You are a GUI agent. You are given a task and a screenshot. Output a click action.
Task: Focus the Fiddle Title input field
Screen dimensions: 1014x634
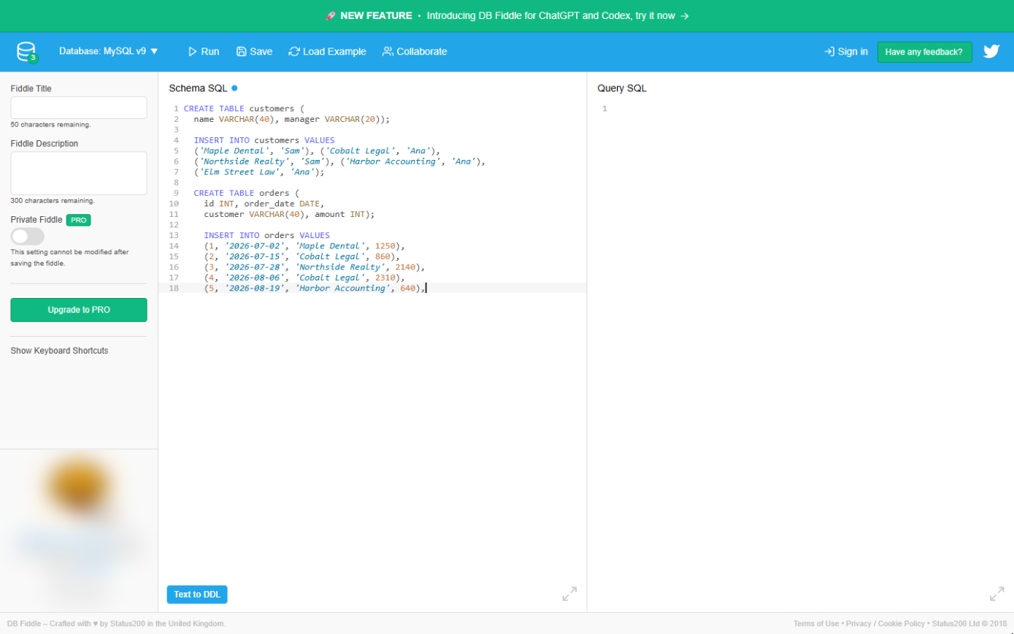(79, 108)
